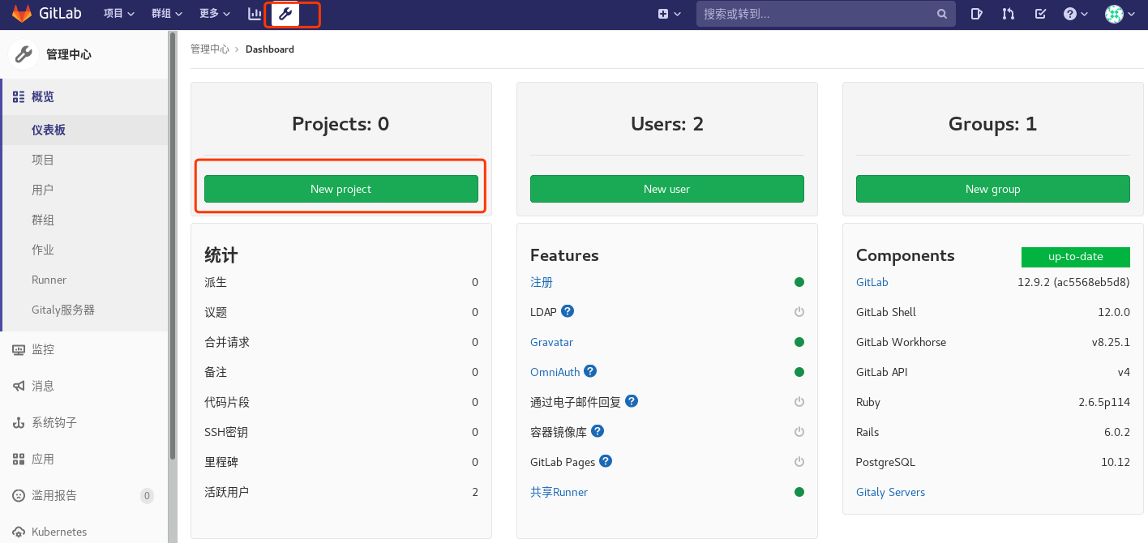The height and width of the screenshot is (543, 1148).
Task: Click the GitLab Pages status indicator
Action: [799, 462]
